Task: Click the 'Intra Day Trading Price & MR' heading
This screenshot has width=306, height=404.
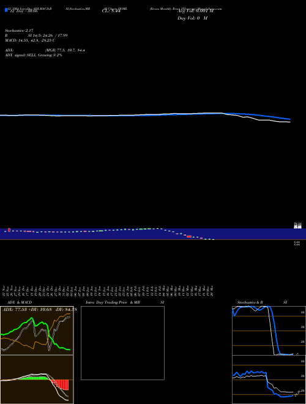Action: click(113, 302)
